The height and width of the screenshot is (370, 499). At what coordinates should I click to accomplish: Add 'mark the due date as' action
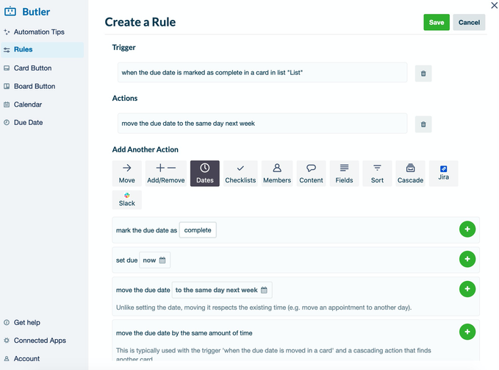coord(467,230)
